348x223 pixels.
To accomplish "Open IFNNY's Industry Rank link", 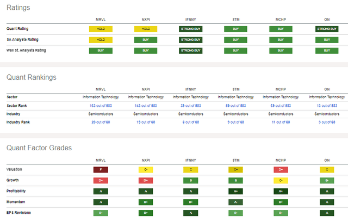I will click(191, 122).
